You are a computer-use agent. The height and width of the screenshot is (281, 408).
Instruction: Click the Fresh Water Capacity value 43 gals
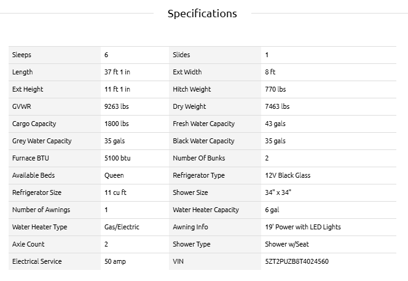click(x=275, y=124)
